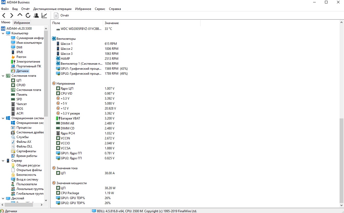The height and width of the screenshot is (213, 344).
Task: Click the battery icon beside Электропитание
Action: 13,62
